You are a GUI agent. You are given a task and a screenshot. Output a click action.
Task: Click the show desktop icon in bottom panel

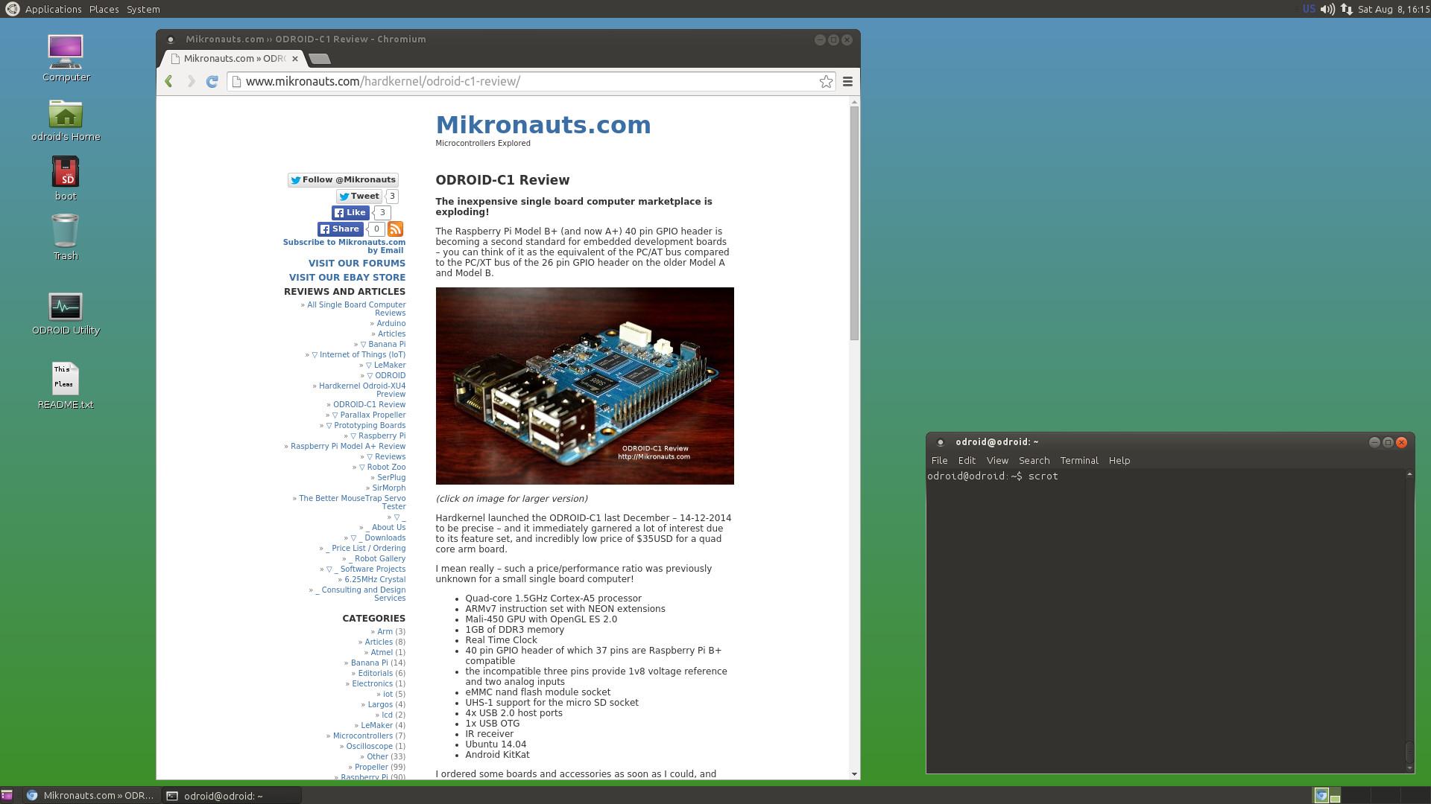tap(7, 795)
